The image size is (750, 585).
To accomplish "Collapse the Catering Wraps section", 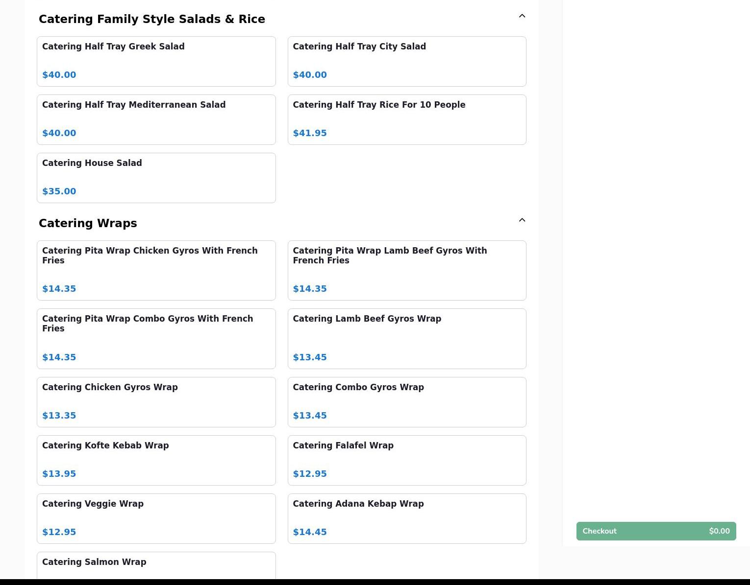I will click(x=522, y=220).
